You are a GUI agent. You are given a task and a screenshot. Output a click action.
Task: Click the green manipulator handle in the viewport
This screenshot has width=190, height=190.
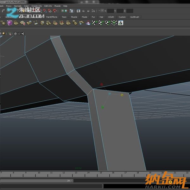102,107
